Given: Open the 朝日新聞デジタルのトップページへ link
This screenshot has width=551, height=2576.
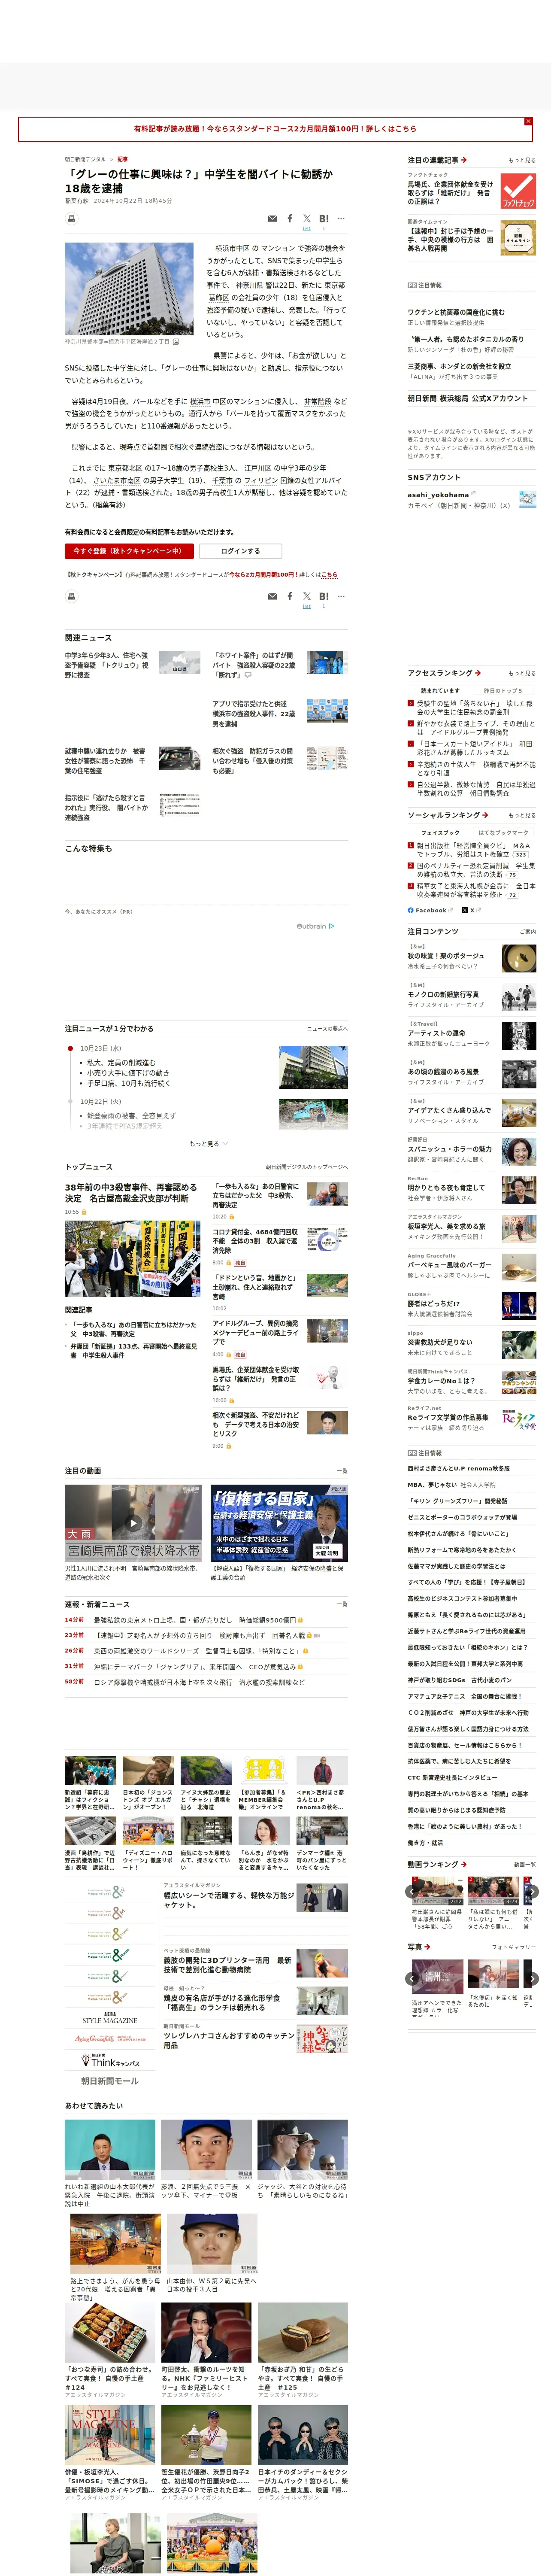Looking at the screenshot, I should click(306, 1167).
